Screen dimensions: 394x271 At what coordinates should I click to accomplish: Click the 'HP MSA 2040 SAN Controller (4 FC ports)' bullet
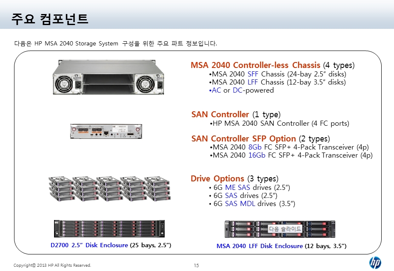pos(279,123)
